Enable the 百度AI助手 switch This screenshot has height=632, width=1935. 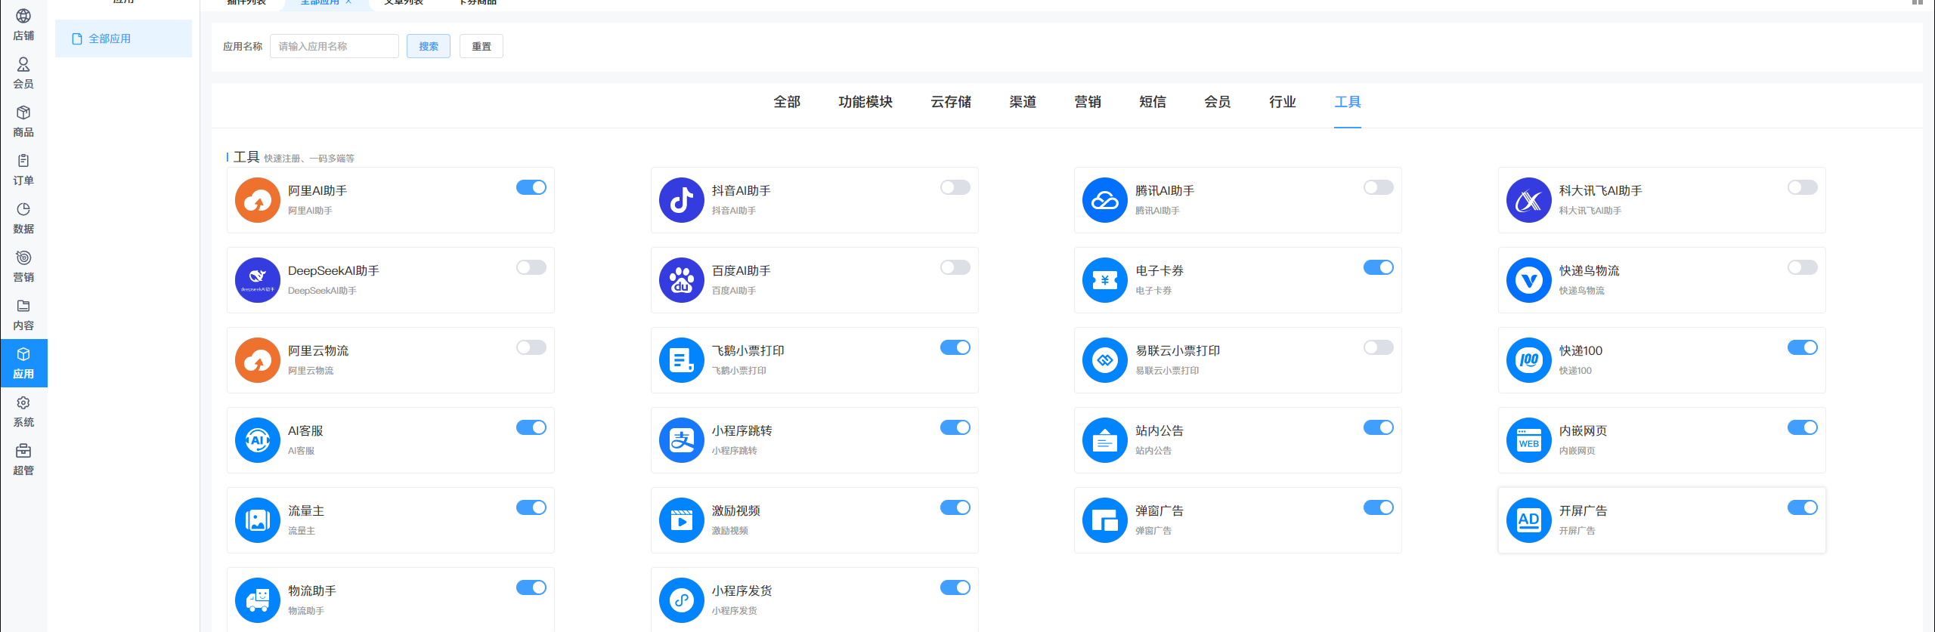point(955,267)
